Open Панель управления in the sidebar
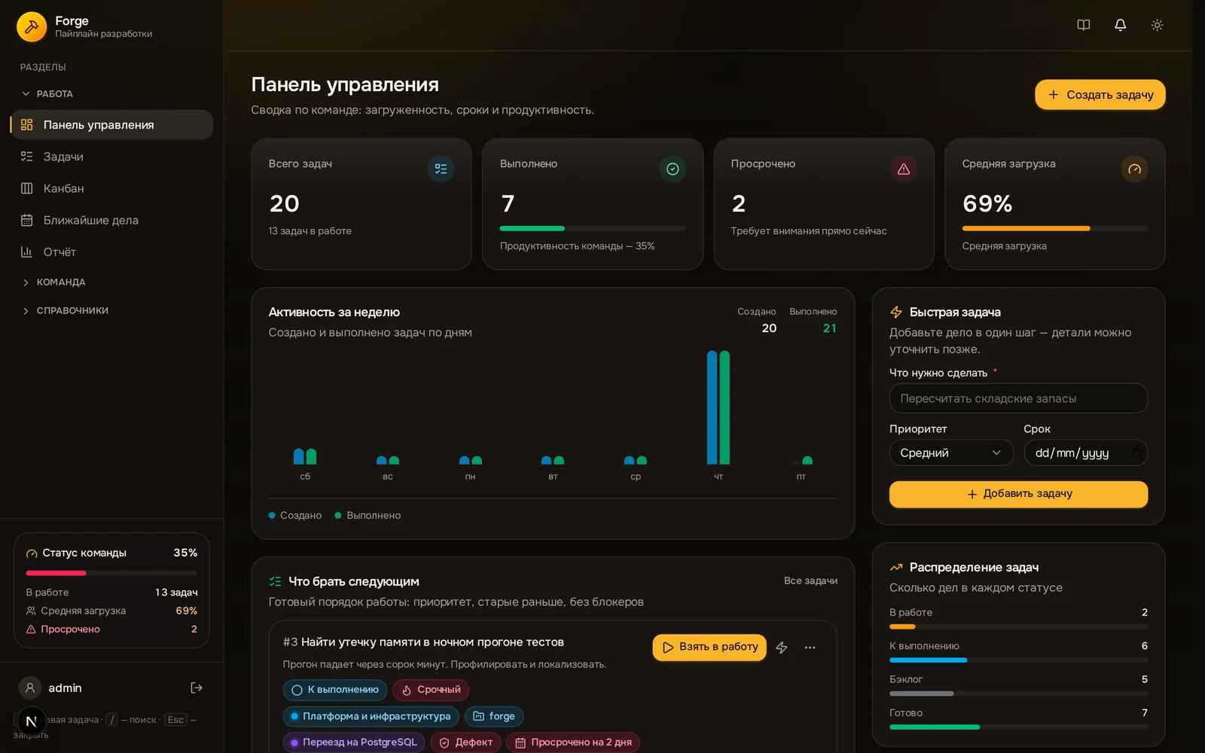 click(x=111, y=125)
